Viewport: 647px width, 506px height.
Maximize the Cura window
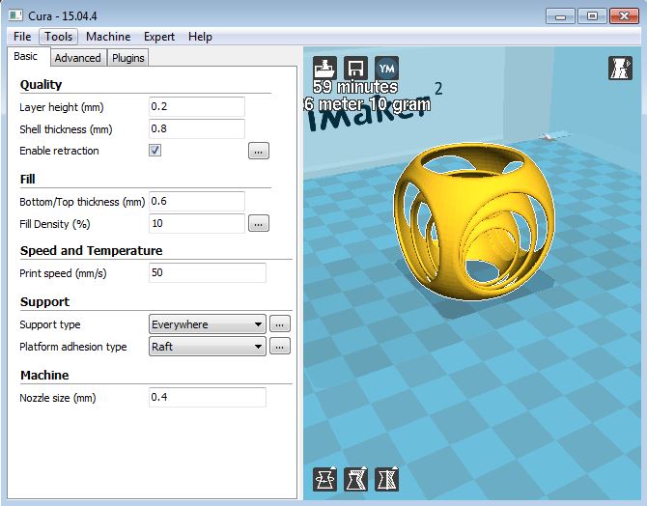pyautogui.click(x=592, y=16)
